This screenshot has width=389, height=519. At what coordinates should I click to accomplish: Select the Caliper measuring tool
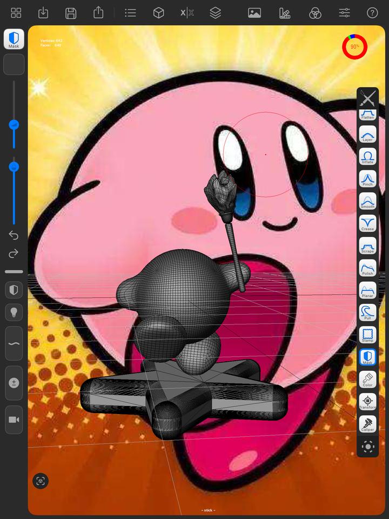[x=367, y=424]
